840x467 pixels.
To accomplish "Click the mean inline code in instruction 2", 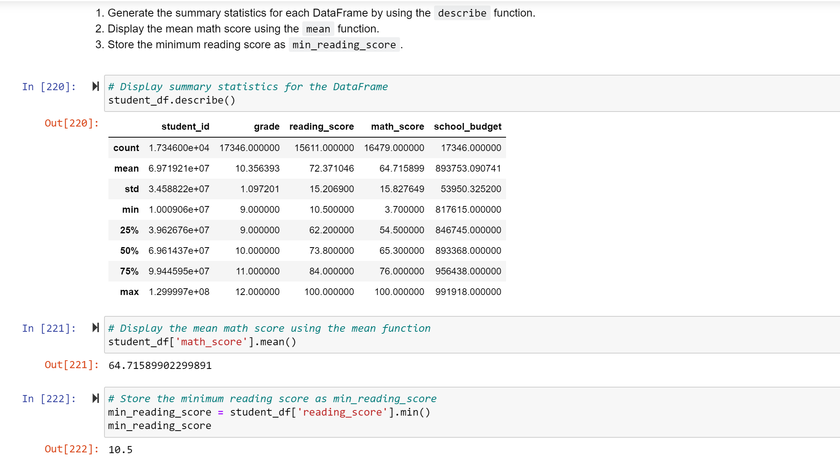I will [x=318, y=29].
